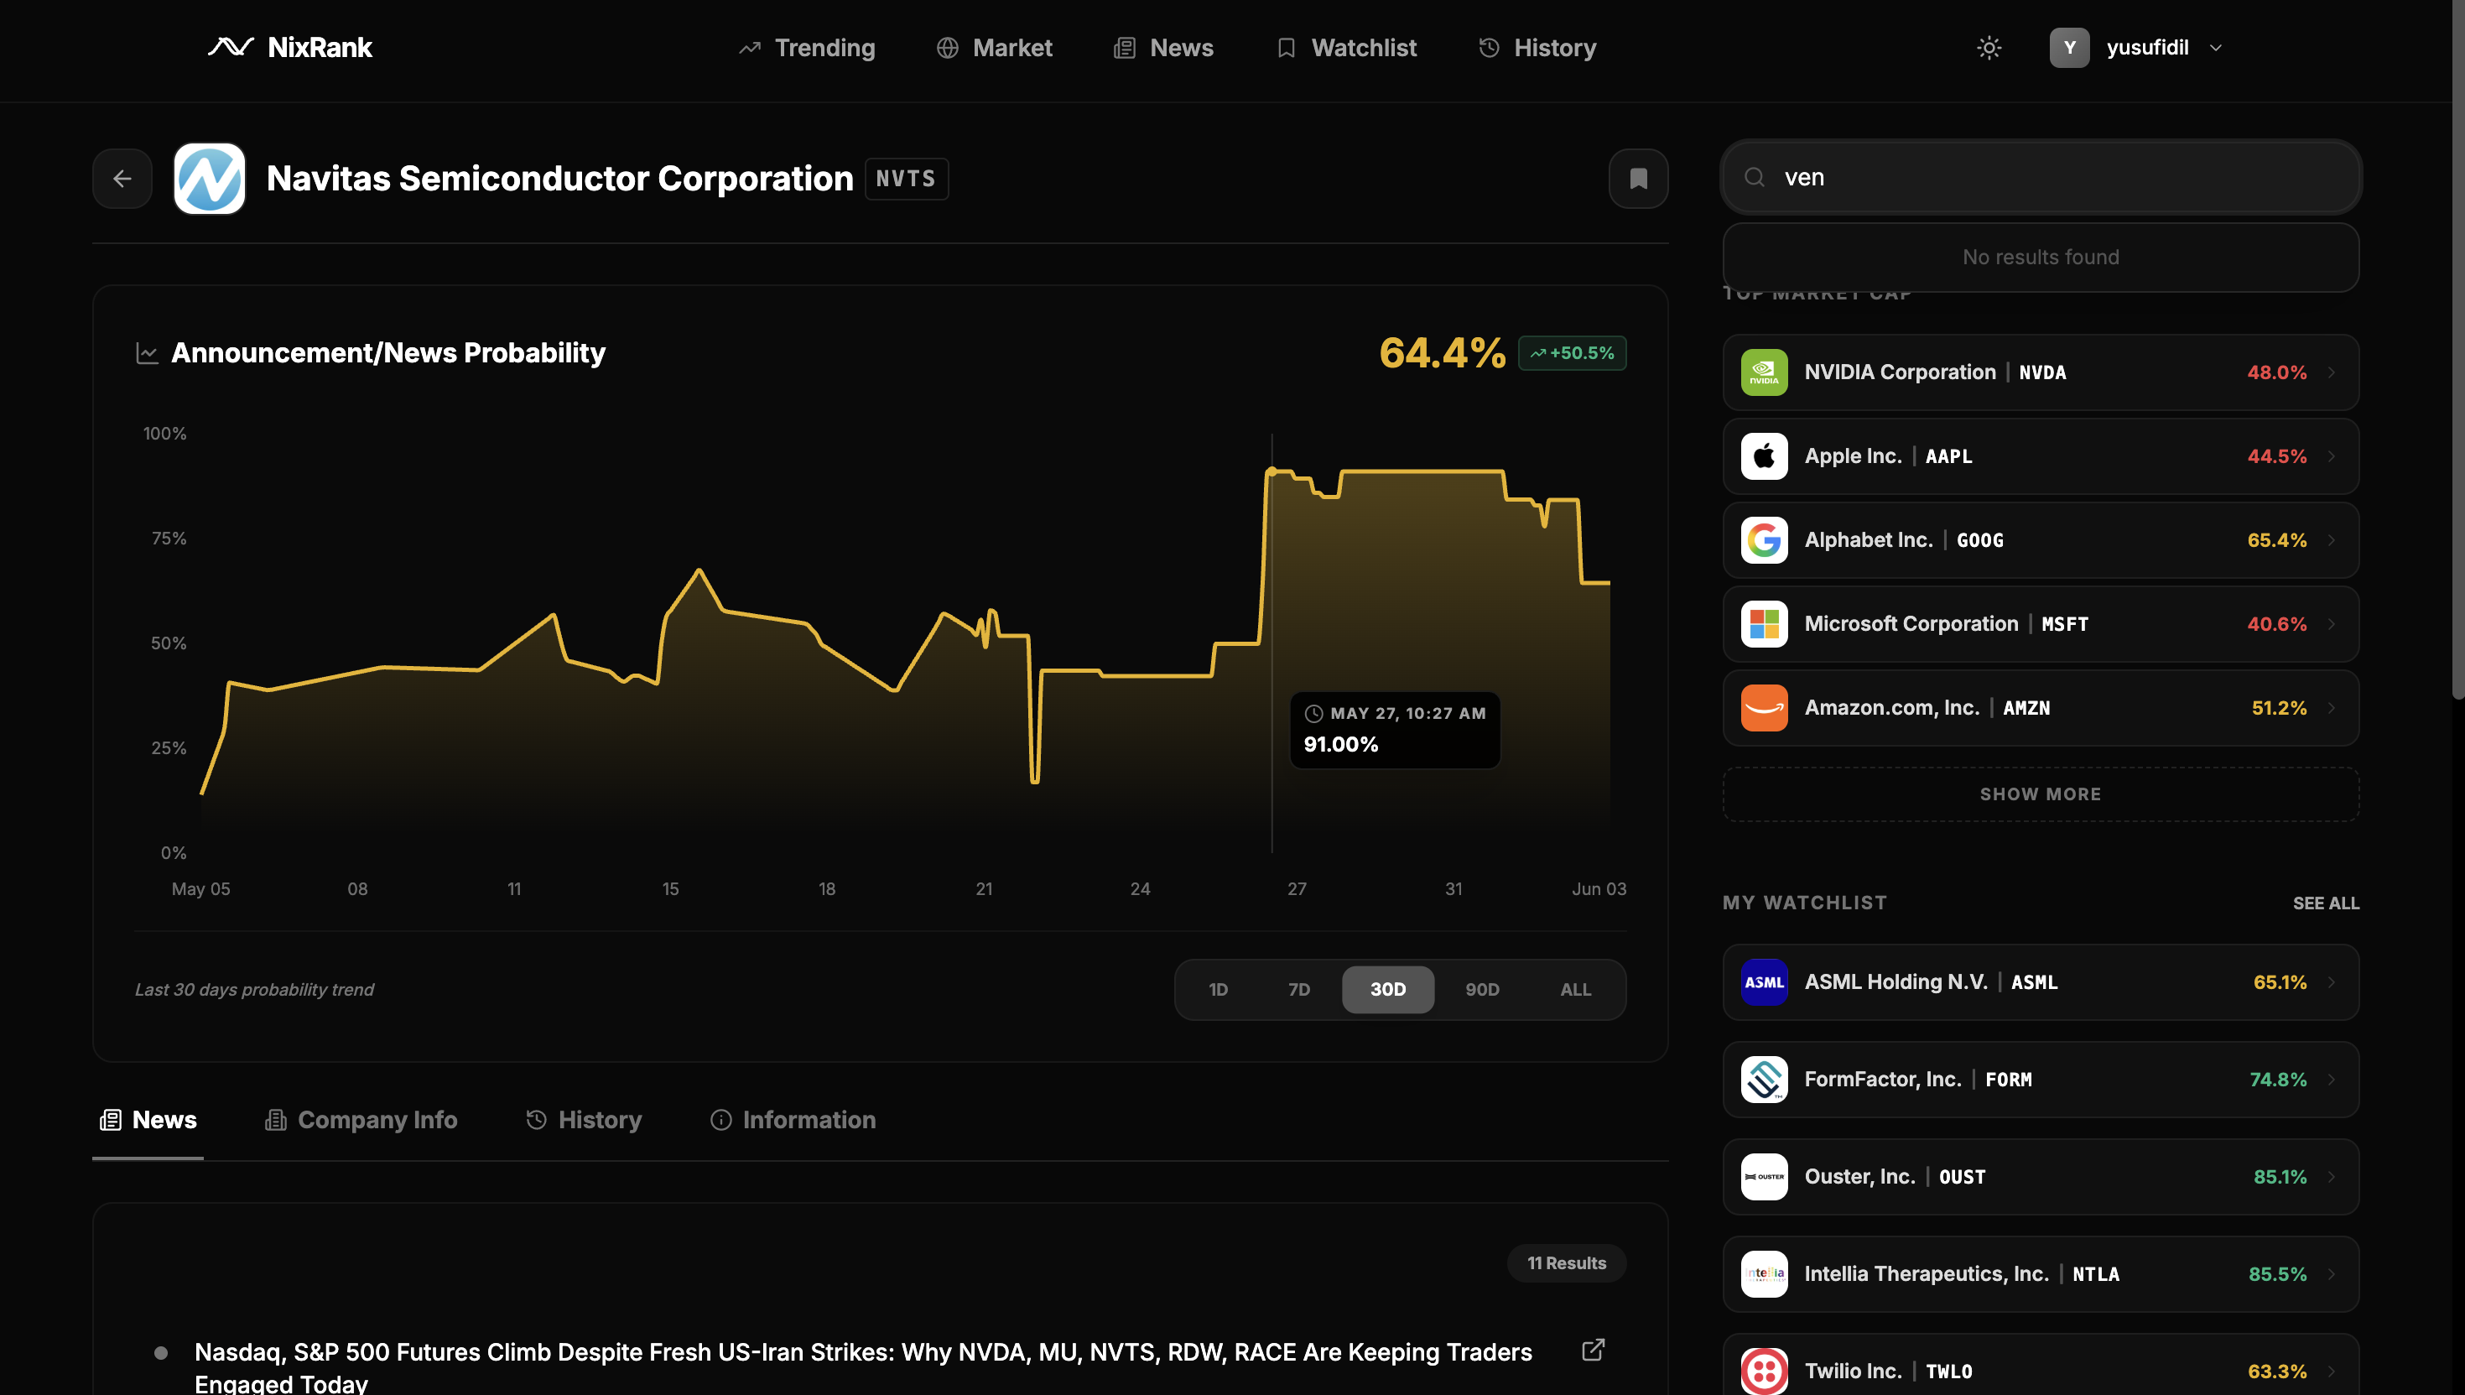Click the Trending arrow icon in header

[750, 48]
